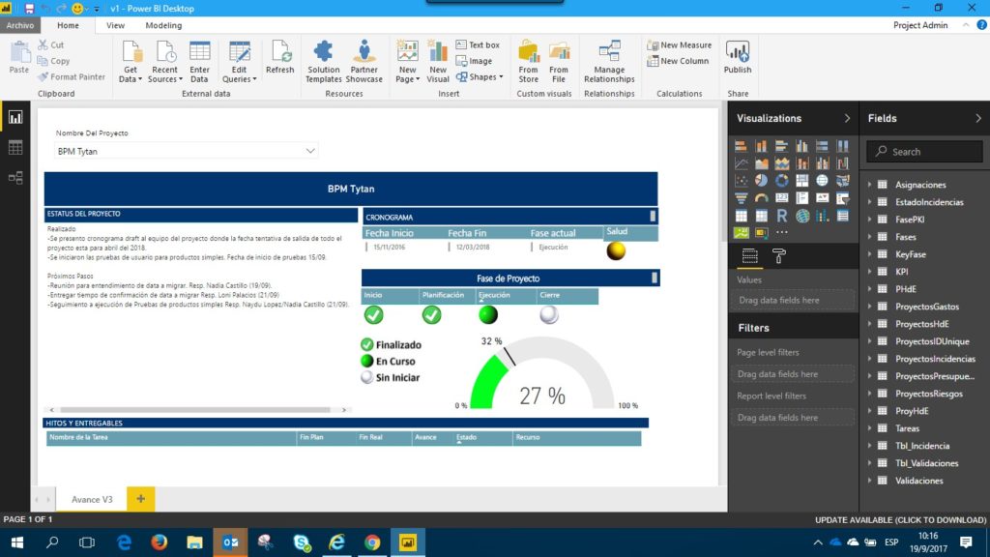Select the card visualization icon
The image size is (990, 557).
(781, 198)
